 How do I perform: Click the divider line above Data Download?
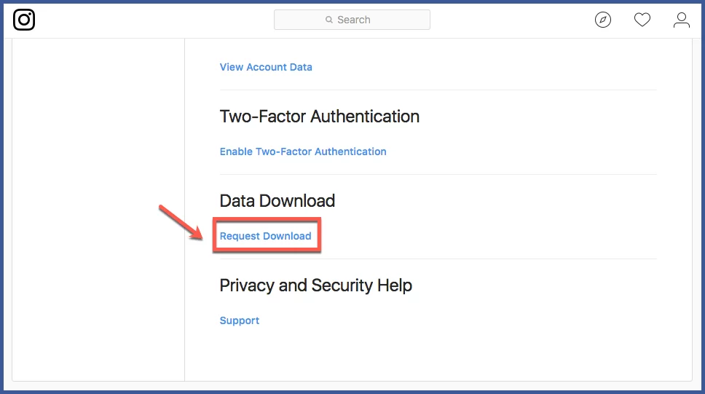click(x=438, y=175)
